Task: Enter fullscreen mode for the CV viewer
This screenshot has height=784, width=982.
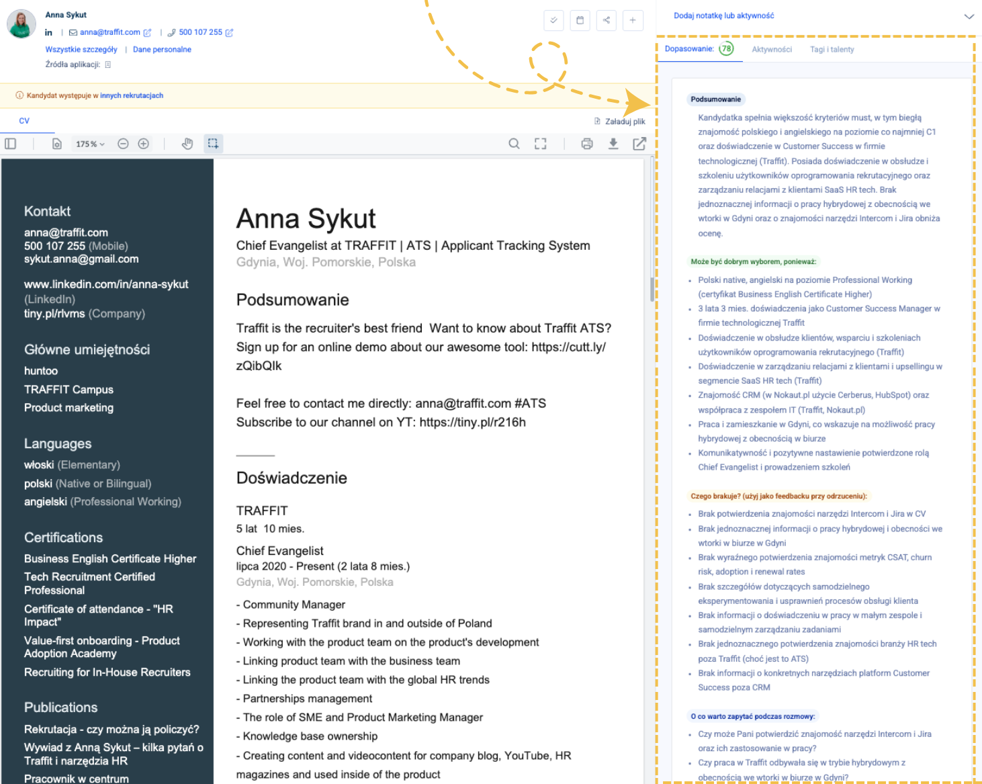Action: (x=541, y=144)
